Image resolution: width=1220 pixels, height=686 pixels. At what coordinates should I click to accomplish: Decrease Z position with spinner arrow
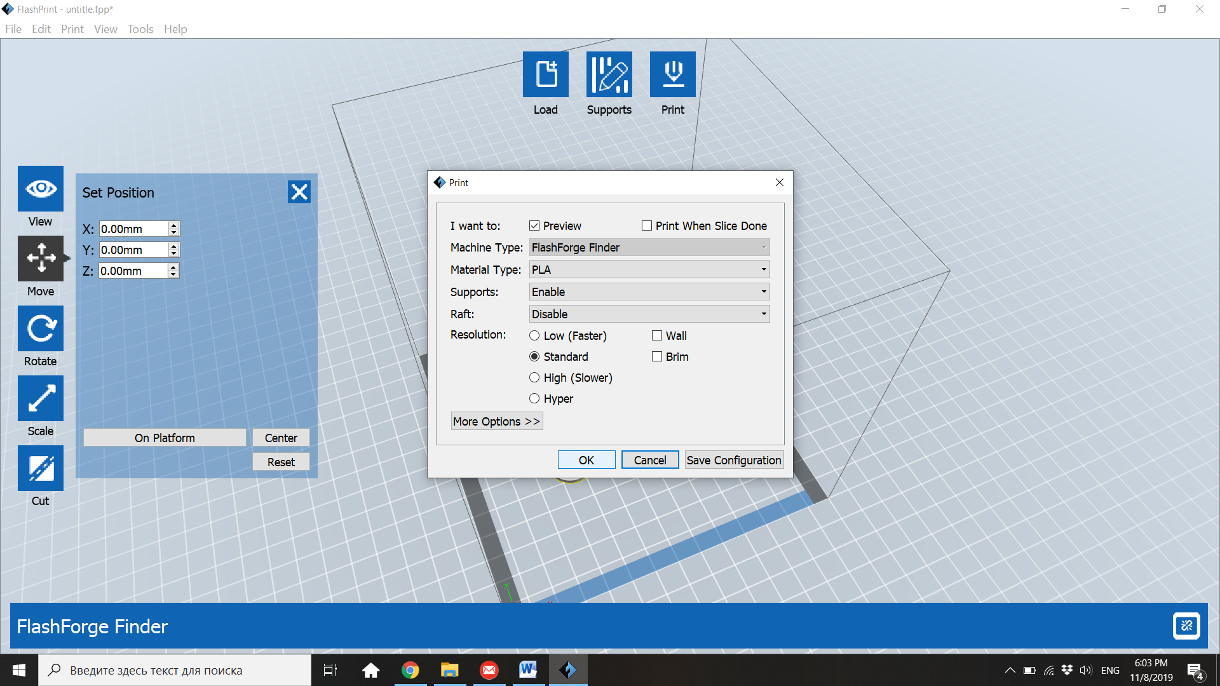tap(173, 274)
